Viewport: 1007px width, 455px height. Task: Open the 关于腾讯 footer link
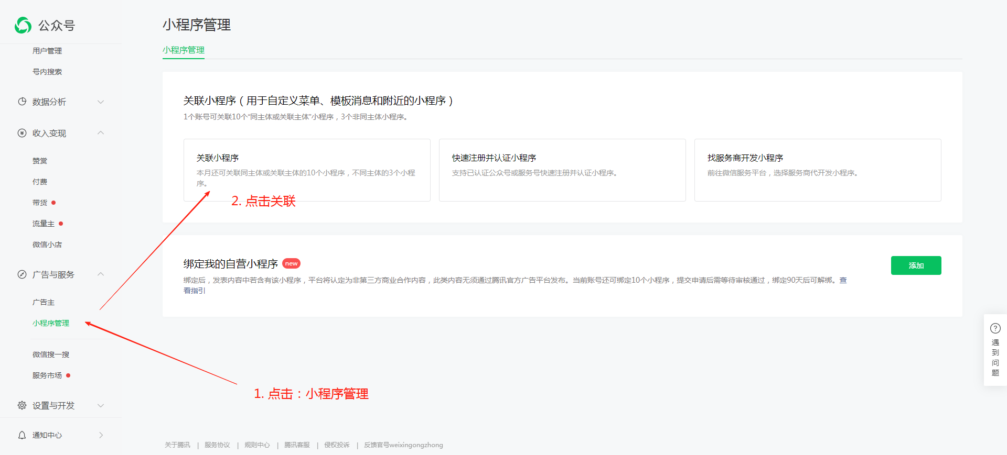177,445
